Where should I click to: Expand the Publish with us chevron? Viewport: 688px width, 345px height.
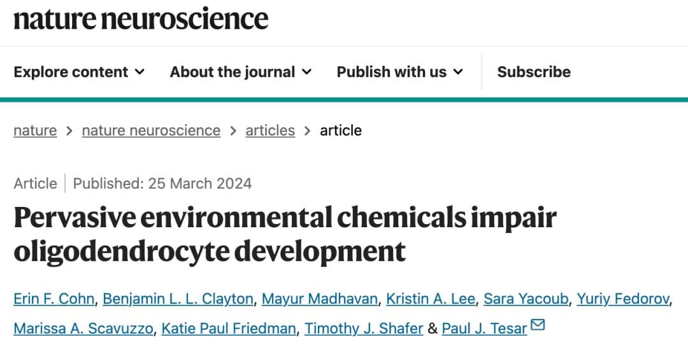(458, 71)
